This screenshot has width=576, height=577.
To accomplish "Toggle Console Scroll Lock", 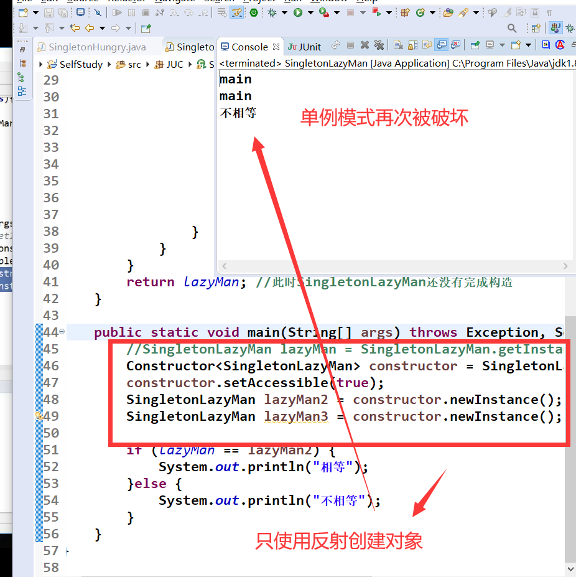I will tap(412, 45).
